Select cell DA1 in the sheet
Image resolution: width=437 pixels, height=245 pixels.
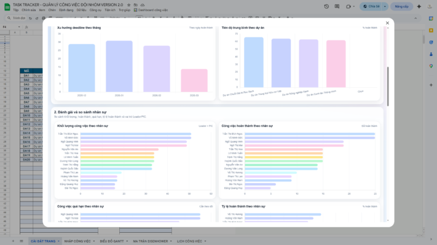pyautogui.click(x=26, y=75)
